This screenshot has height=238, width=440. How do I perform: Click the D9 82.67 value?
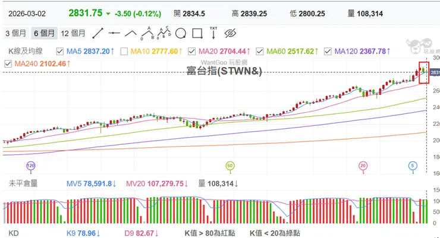click(142, 233)
